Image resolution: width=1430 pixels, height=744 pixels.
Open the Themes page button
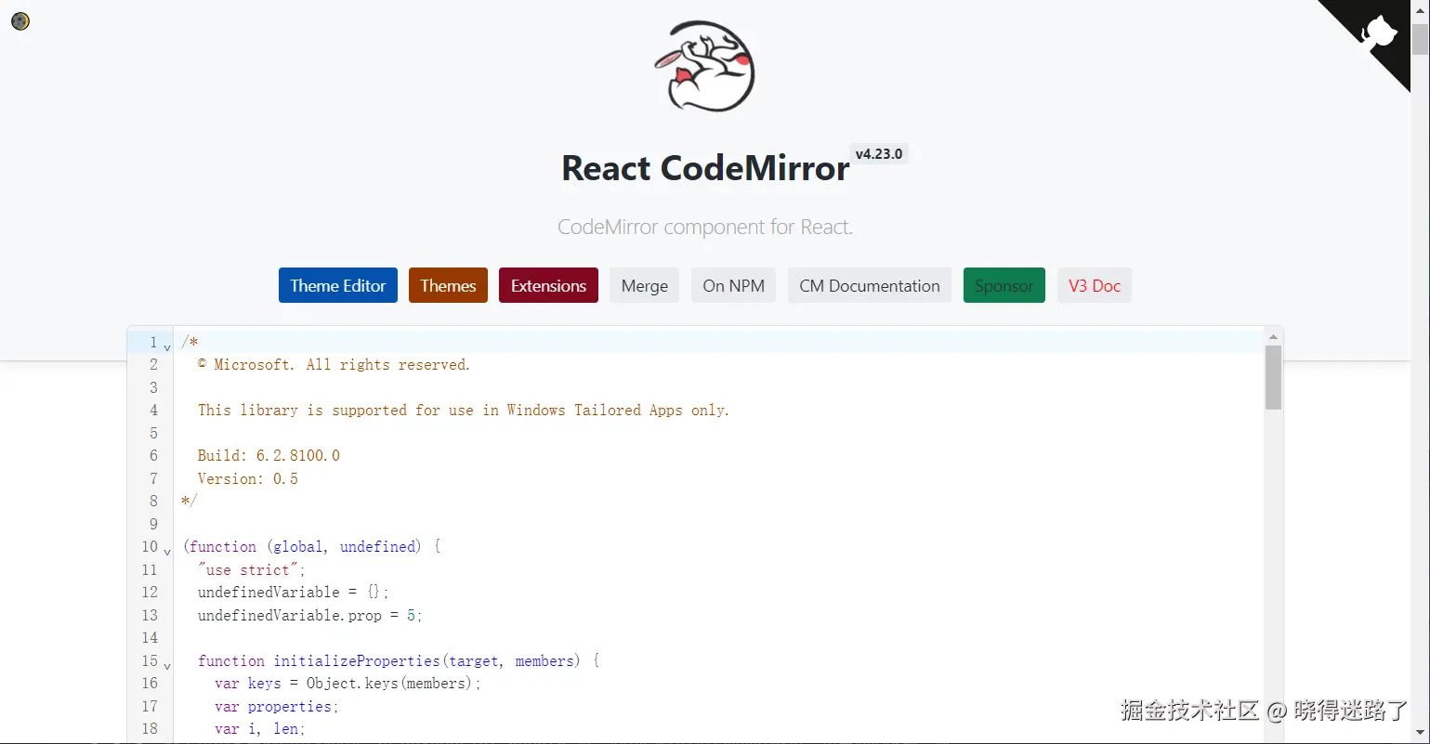click(x=448, y=285)
